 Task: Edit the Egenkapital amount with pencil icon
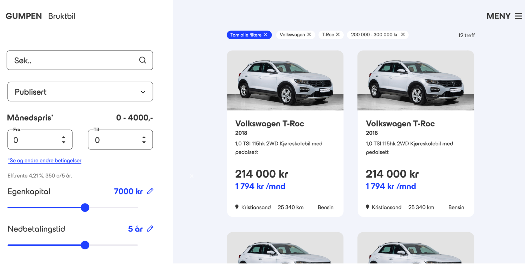tap(150, 191)
